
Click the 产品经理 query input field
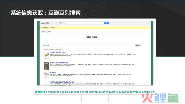89,45
